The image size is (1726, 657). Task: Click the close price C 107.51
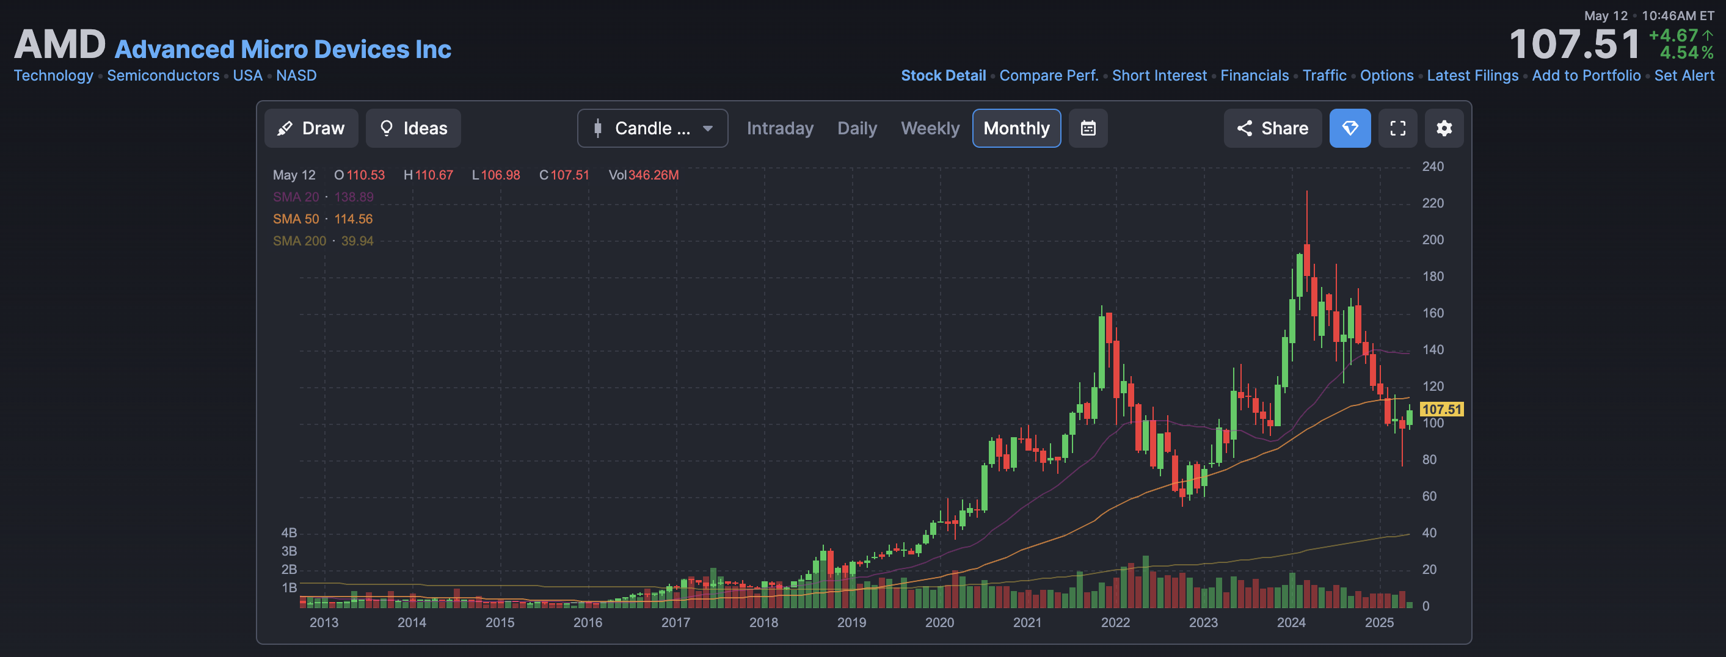coord(564,175)
